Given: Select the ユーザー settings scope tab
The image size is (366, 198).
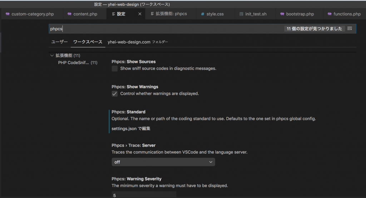Looking at the screenshot, I should [x=59, y=42].
